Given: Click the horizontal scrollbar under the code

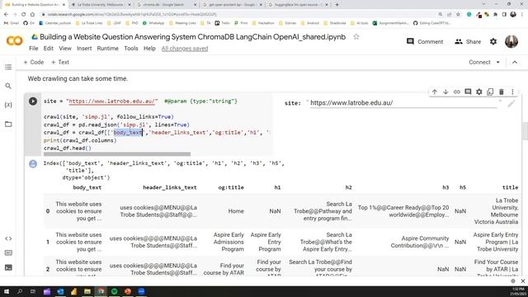Looking at the screenshot, I should tap(117, 154).
